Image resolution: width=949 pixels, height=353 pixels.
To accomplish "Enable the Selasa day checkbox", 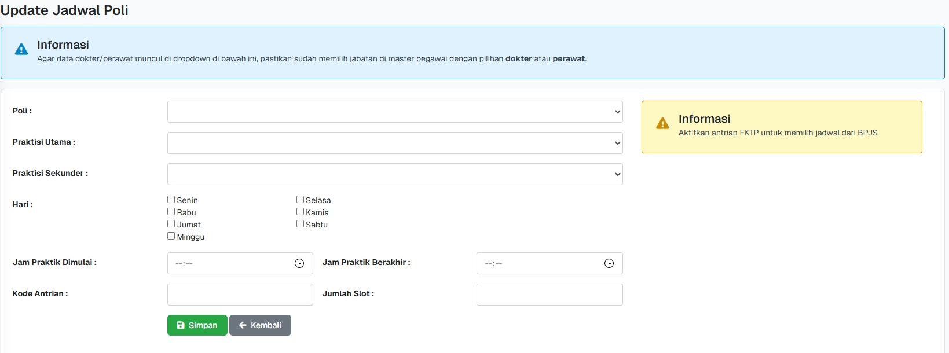I will point(300,200).
